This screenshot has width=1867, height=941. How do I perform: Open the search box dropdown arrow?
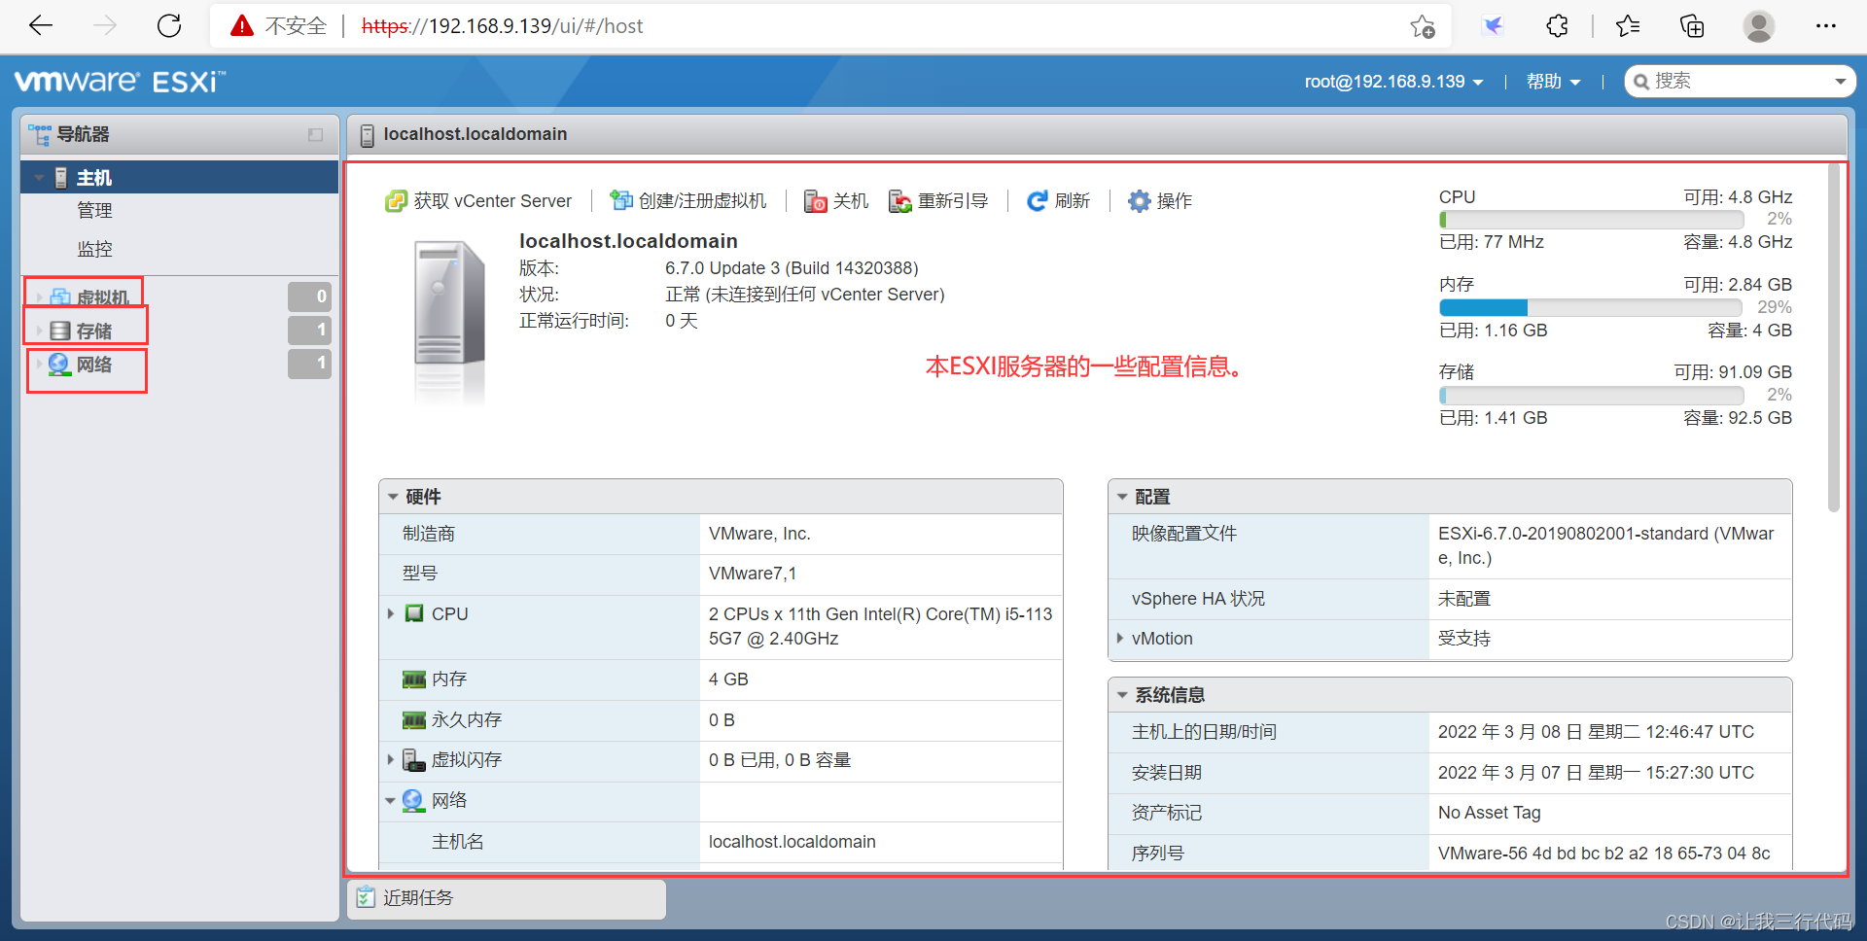[x=1840, y=82]
